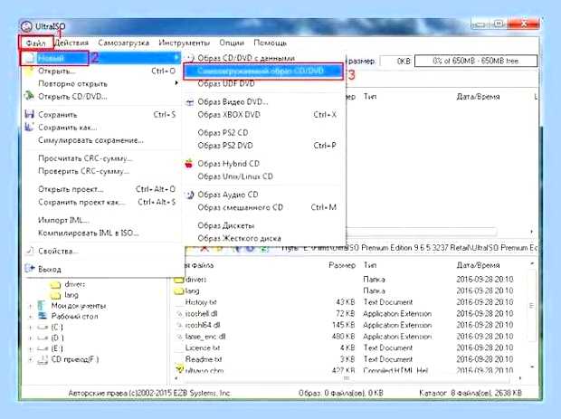Select Readme.txt in file list
The height and width of the screenshot is (419, 561).
pyautogui.click(x=204, y=359)
